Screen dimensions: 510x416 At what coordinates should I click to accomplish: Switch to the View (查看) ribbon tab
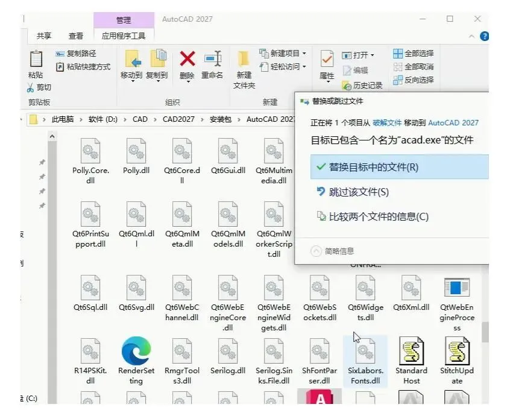pyautogui.click(x=76, y=36)
